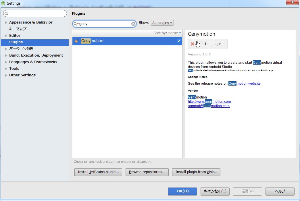Click the splitter handle between plugin panes
Viewport: 300px width, 201px height.
pos(184,94)
